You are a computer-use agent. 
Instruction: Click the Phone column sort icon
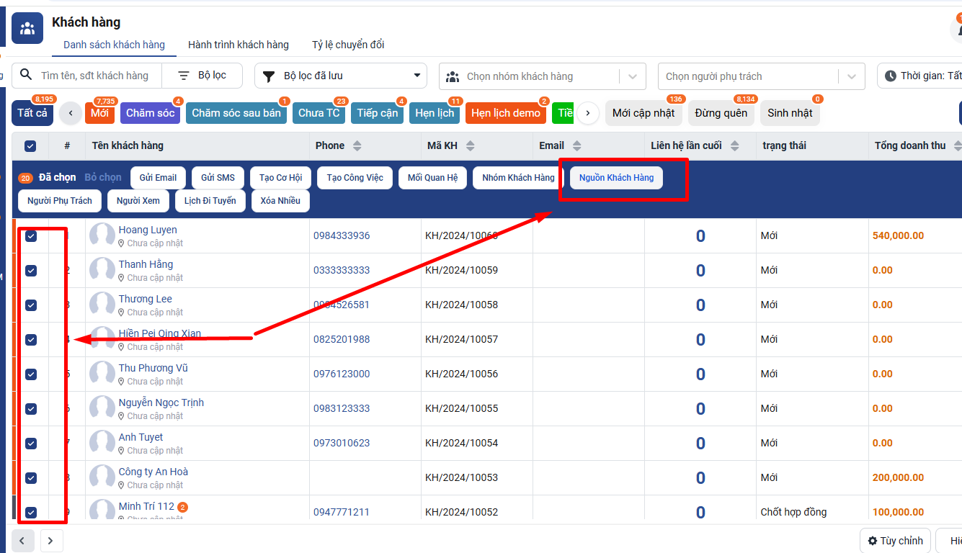click(x=357, y=146)
